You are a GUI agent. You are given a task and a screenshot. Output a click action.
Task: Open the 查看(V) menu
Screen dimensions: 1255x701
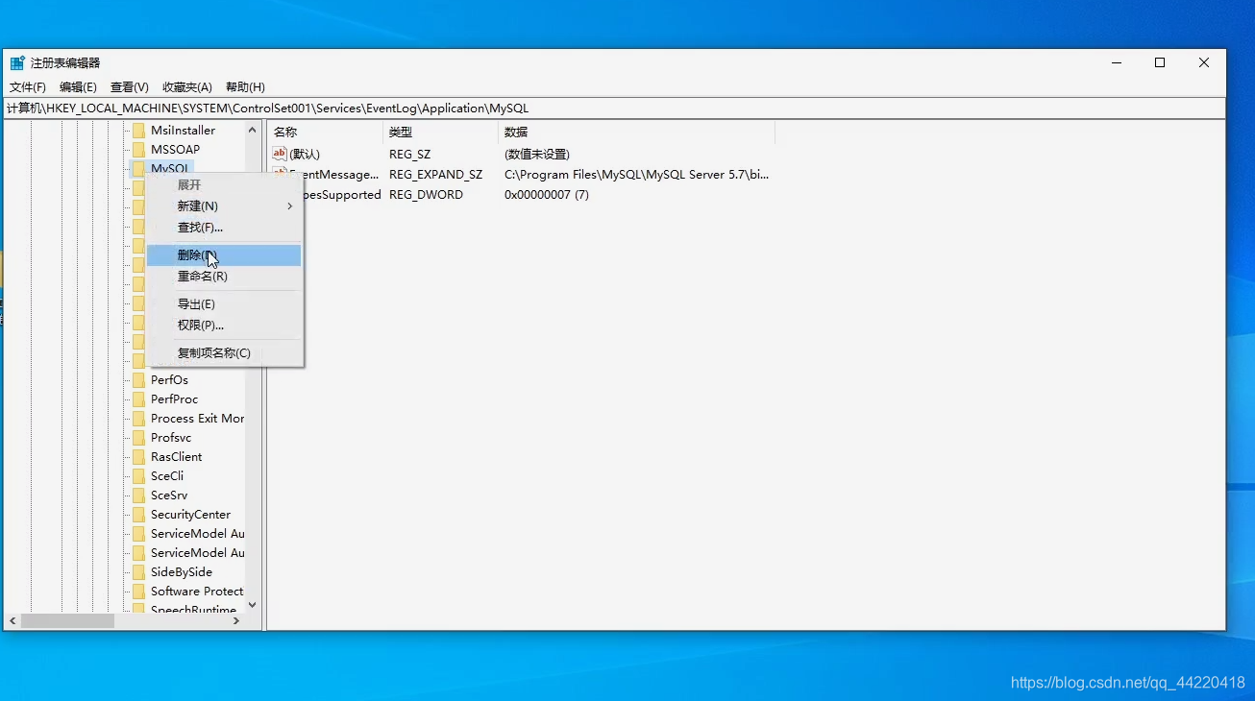pyautogui.click(x=130, y=87)
